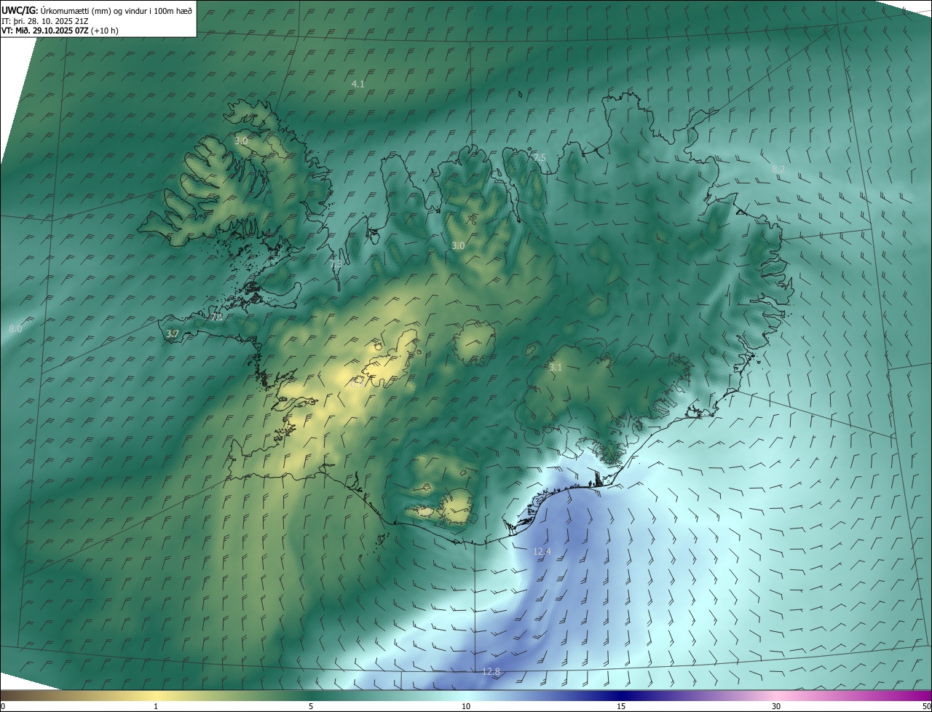Click the 0 tick on the color scale
The image size is (932, 712).
(x=3, y=707)
